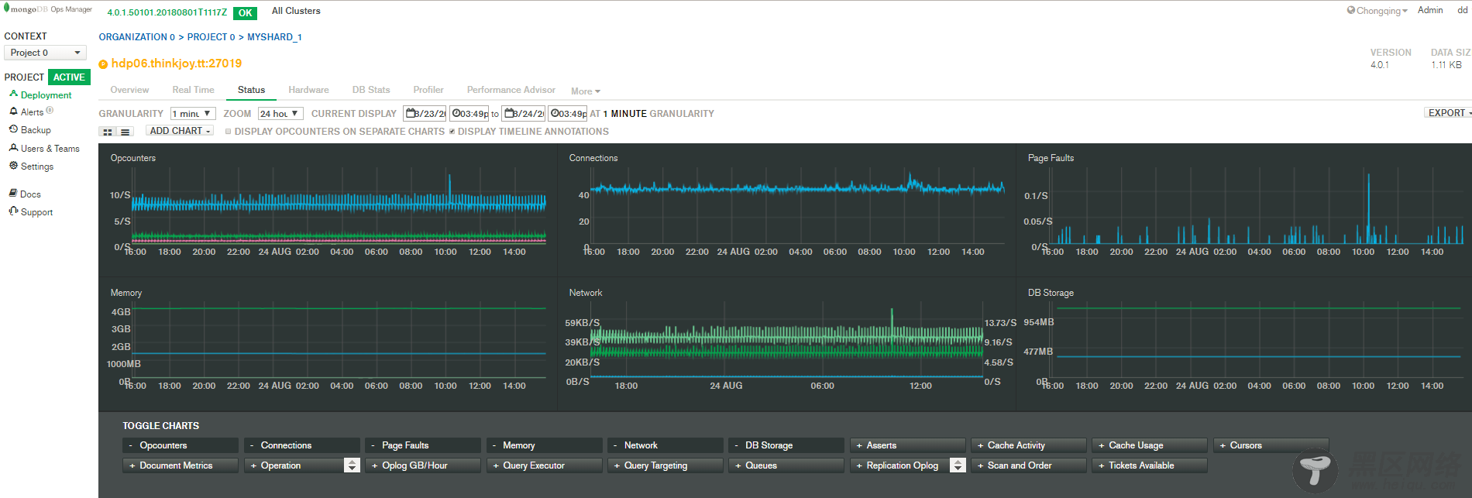Open the Zoom 24 hours dropdown
This screenshot has width=1472, height=498.
pyautogui.click(x=280, y=114)
